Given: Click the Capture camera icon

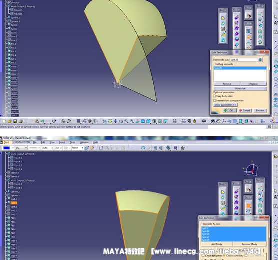Looking at the screenshot, I should pos(204,121).
